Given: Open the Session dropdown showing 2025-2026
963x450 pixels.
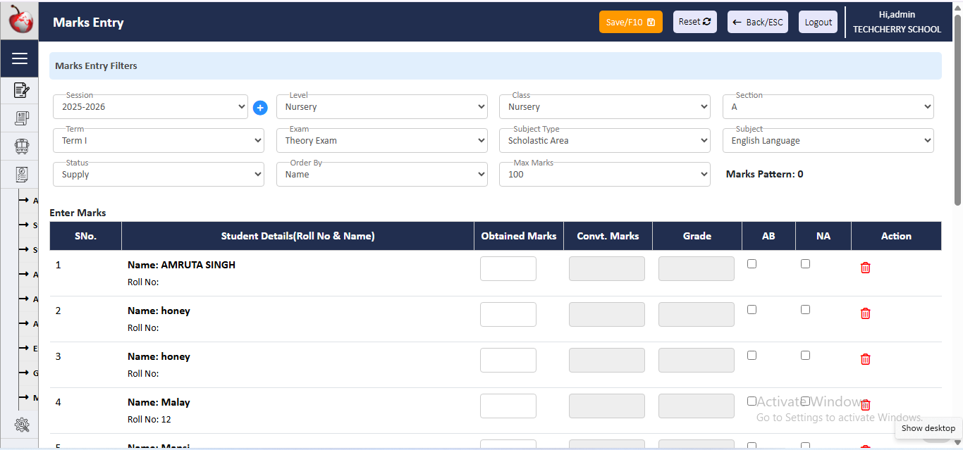Looking at the screenshot, I should 150,107.
